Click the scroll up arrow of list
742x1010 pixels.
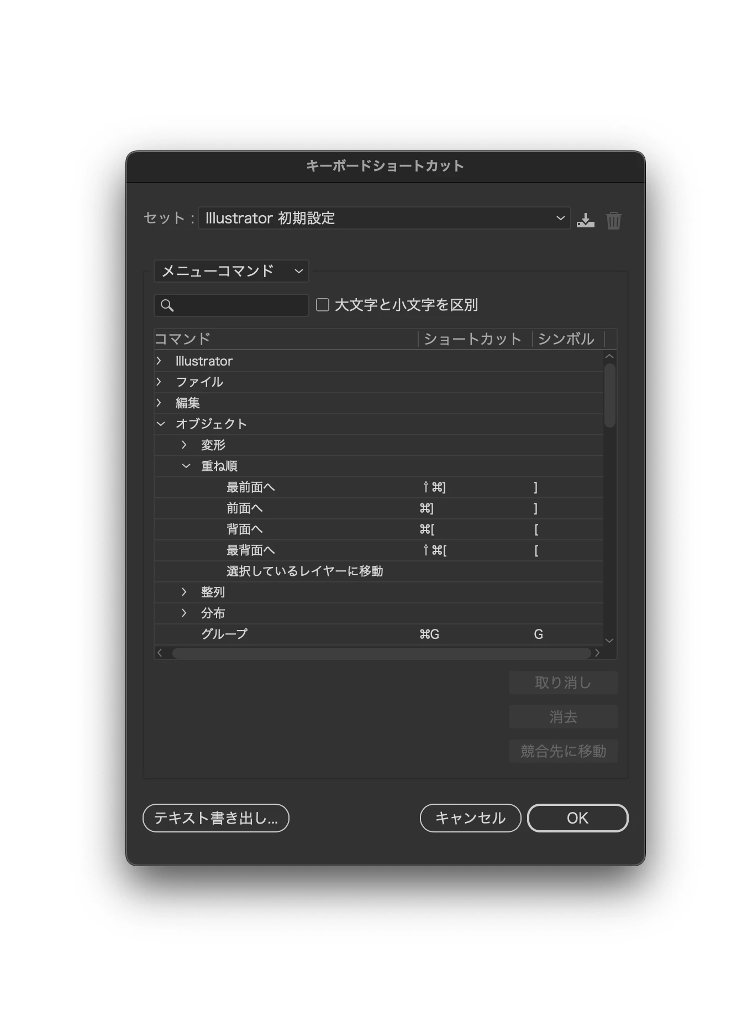coord(609,356)
